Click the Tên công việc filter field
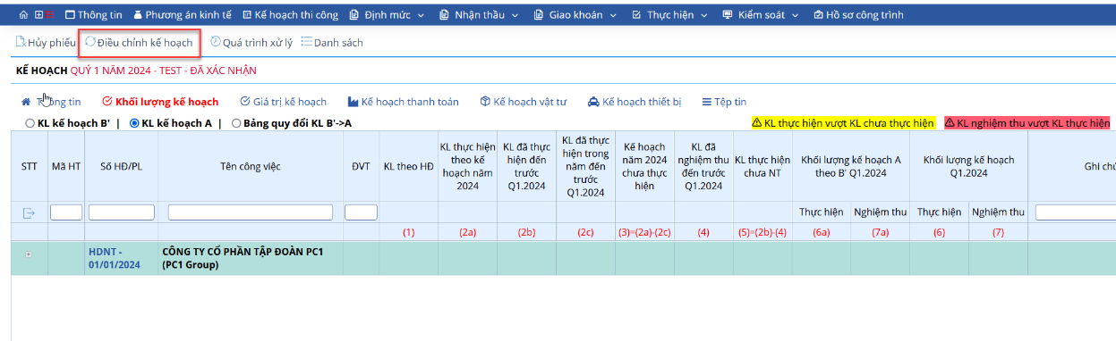Image resolution: width=1116 pixels, height=341 pixels. 251,212
